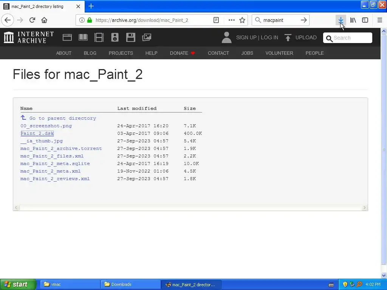
Task: Open mac_Paint_2_meta.xml link
Action: pyautogui.click(x=50, y=171)
